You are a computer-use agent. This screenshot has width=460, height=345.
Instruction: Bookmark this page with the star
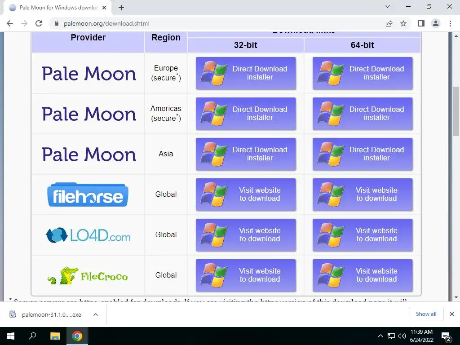tap(403, 23)
